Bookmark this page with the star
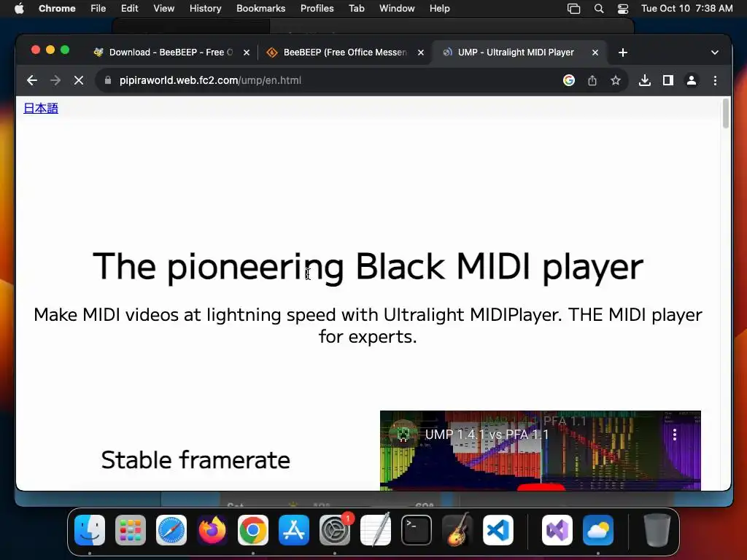 click(x=616, y=80)
